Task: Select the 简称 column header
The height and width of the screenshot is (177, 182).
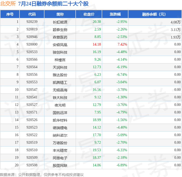Action: 60,14
